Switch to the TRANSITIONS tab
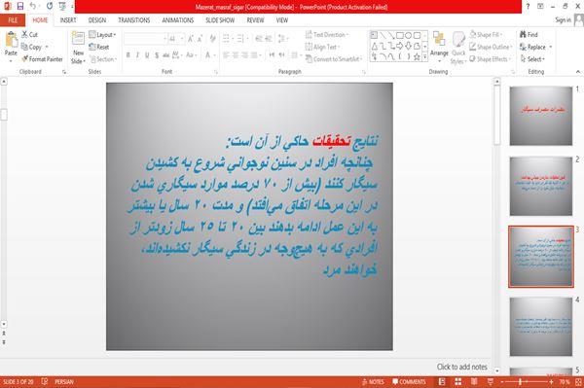This screenshot has width=584, height=388. [x=134, y=20]
